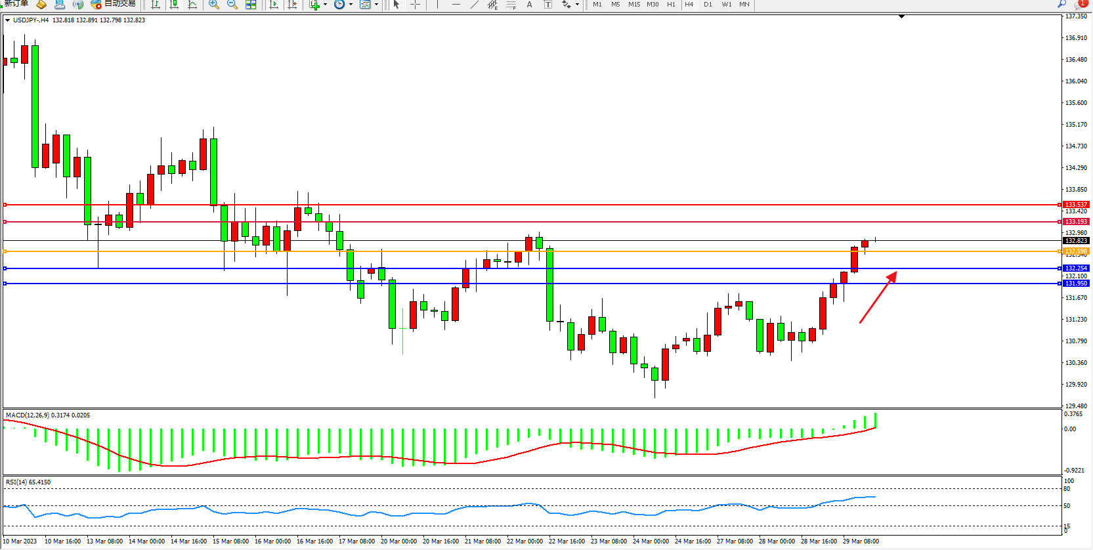Open the tile windows grid icon
This screenshot has width=1093, height=550.
pyautogui.click(x=251, y=5)
